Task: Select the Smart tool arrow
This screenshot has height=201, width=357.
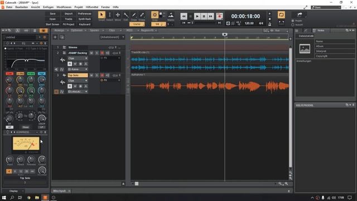Action: [x=102, y=15]
